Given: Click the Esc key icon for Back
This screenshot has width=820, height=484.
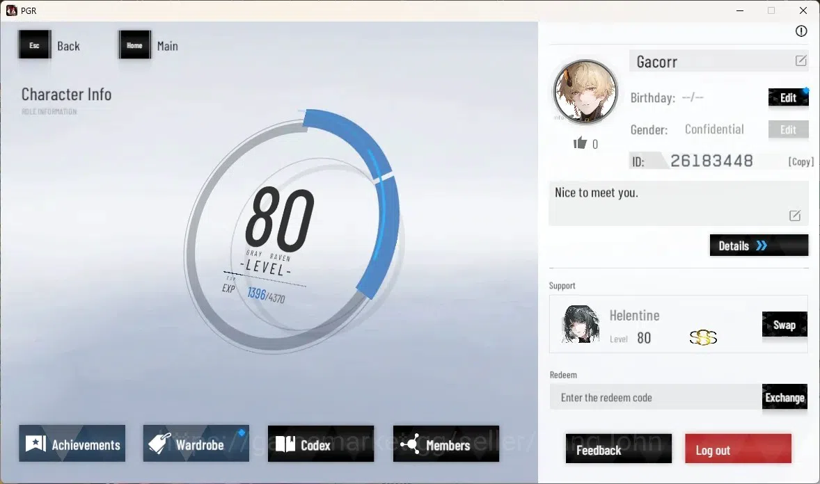Looking at the screenshot, I should click(35, 45).
